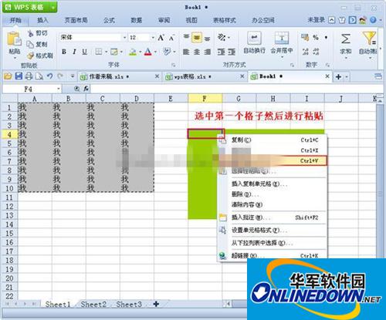Screen dimensions: 386x320
Task: Click the decrease indent icon
Action: point(221,52)
